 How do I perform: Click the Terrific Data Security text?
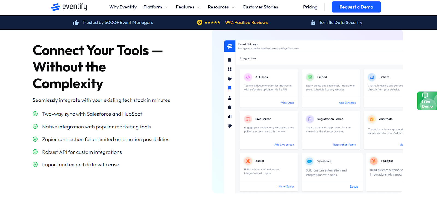point(341,23)
